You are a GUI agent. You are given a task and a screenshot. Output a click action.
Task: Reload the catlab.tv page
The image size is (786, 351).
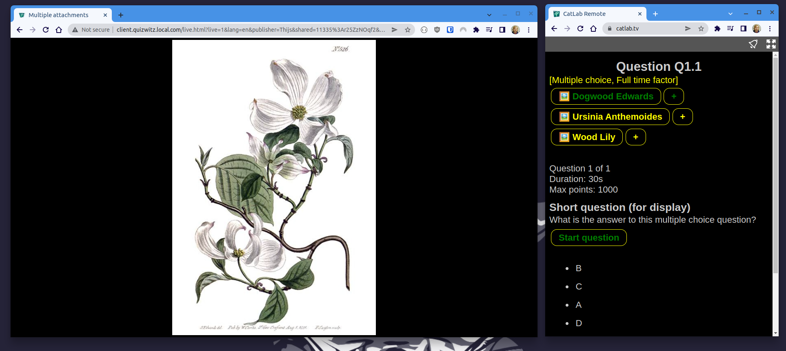coord(580,29)
